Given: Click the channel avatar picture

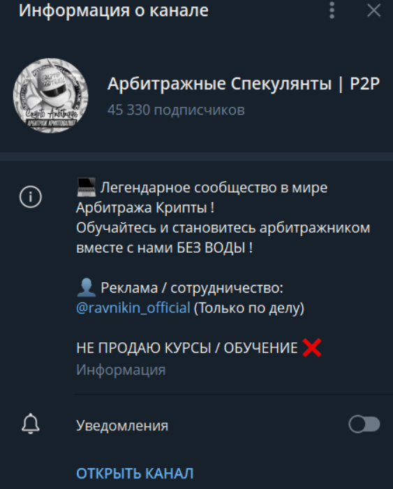Looking at the screenshot, I should click(x=50, y=96).
